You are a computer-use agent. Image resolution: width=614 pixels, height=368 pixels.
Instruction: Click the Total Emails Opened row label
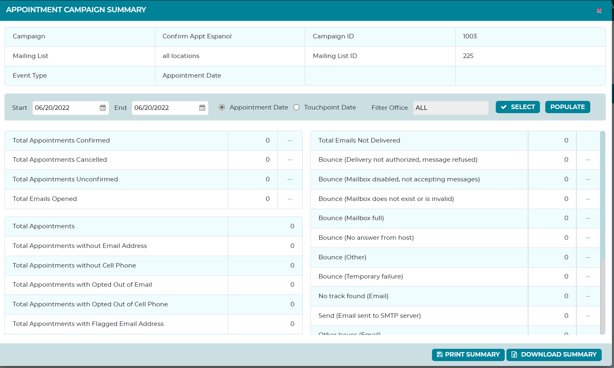point(45,199)
